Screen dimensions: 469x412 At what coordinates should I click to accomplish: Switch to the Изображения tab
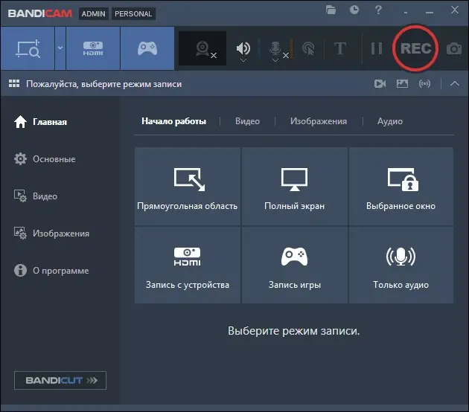(319, 121)
